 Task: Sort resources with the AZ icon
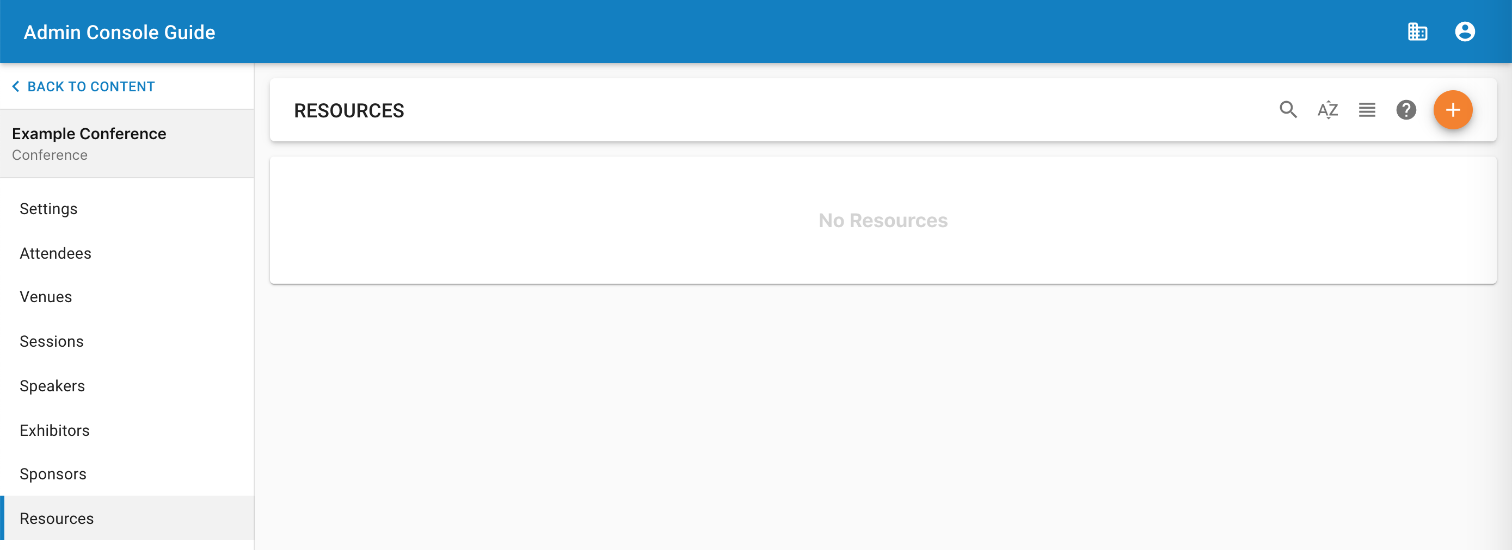(1327, 110)
